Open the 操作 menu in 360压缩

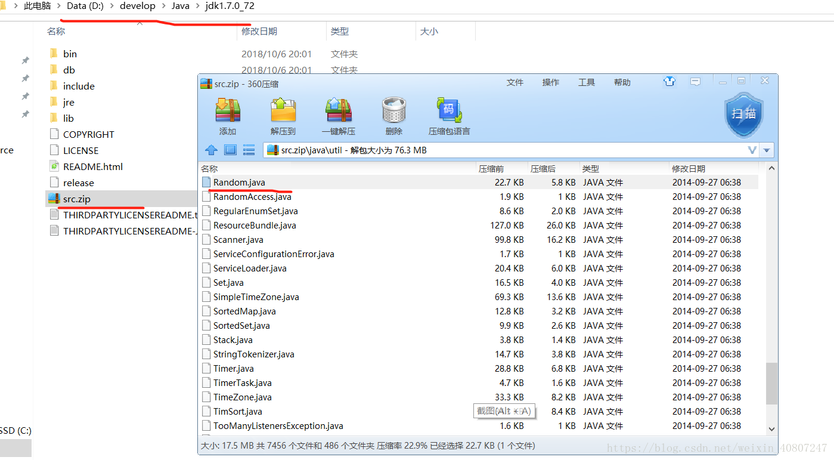click(551, 82)
